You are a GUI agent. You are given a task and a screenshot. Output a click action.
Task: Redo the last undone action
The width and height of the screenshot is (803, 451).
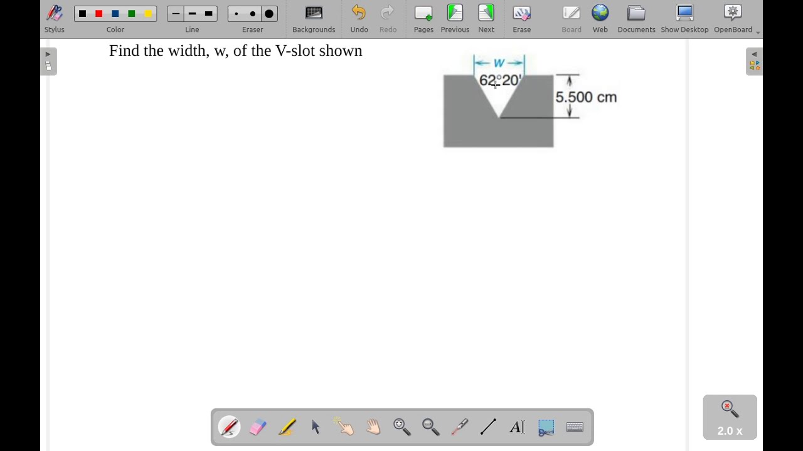click(388, 19)
